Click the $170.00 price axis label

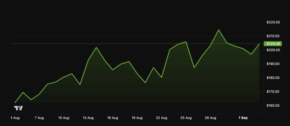[273, 92]
